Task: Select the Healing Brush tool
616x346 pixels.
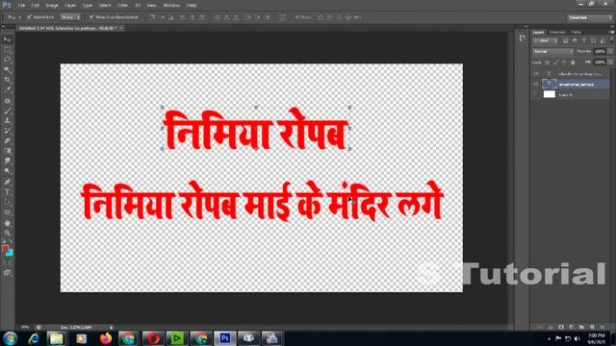Action: coord(8,101)
